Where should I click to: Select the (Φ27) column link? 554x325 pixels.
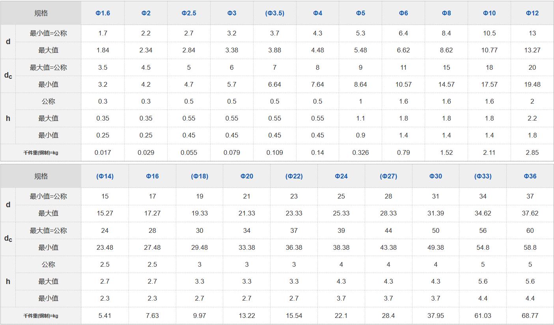point(388,176)
